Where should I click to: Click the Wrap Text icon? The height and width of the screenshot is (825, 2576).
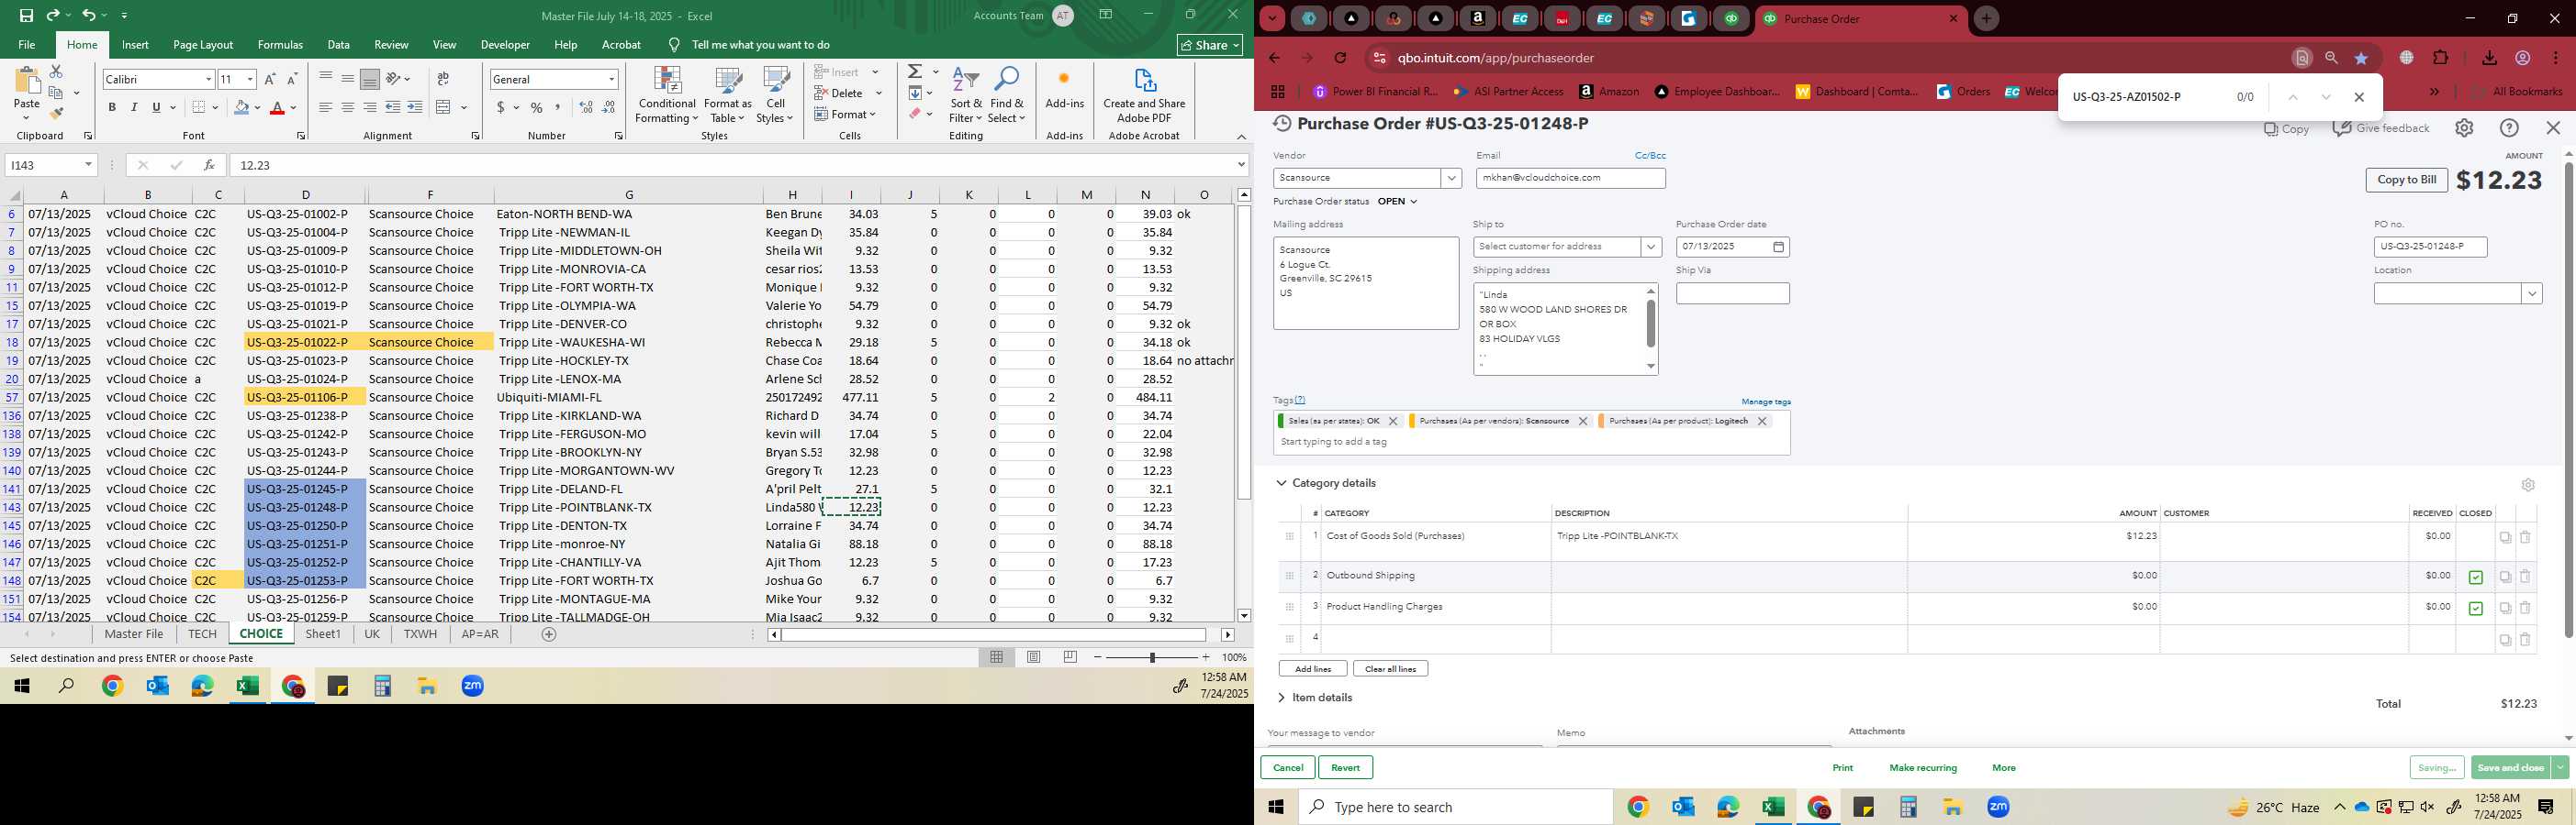(443, 79)
